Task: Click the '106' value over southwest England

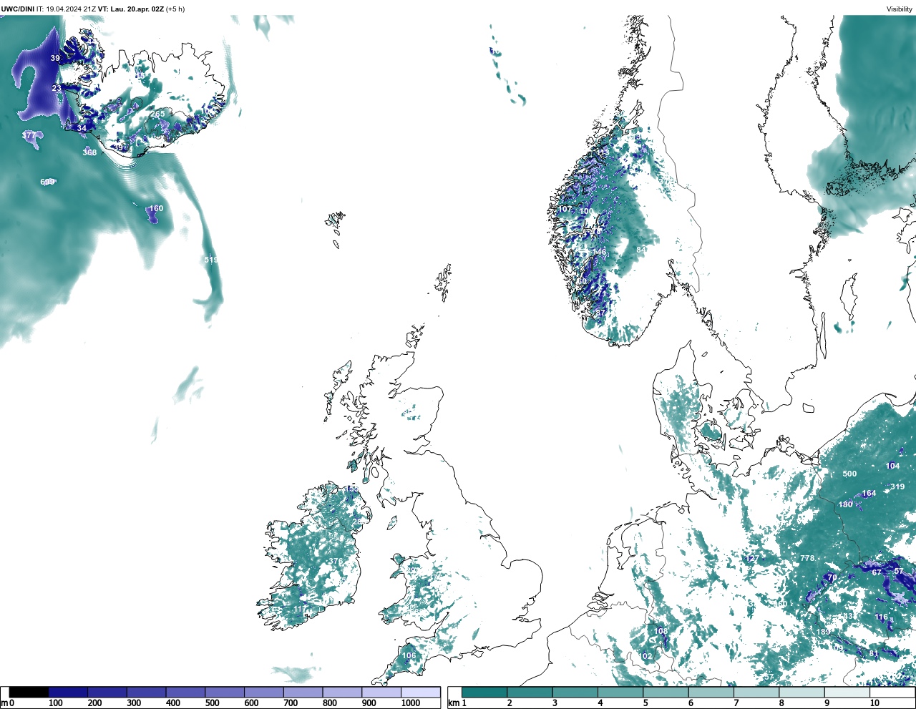Action: 409,655
